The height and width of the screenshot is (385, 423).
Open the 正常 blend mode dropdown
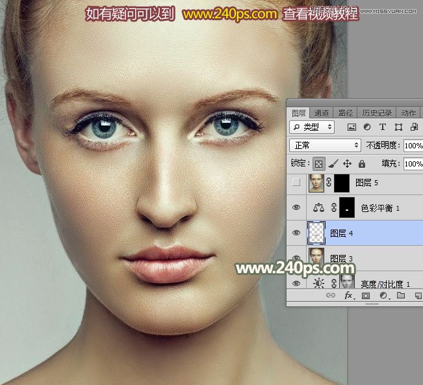pyautogui.click(x=325, y=145)
